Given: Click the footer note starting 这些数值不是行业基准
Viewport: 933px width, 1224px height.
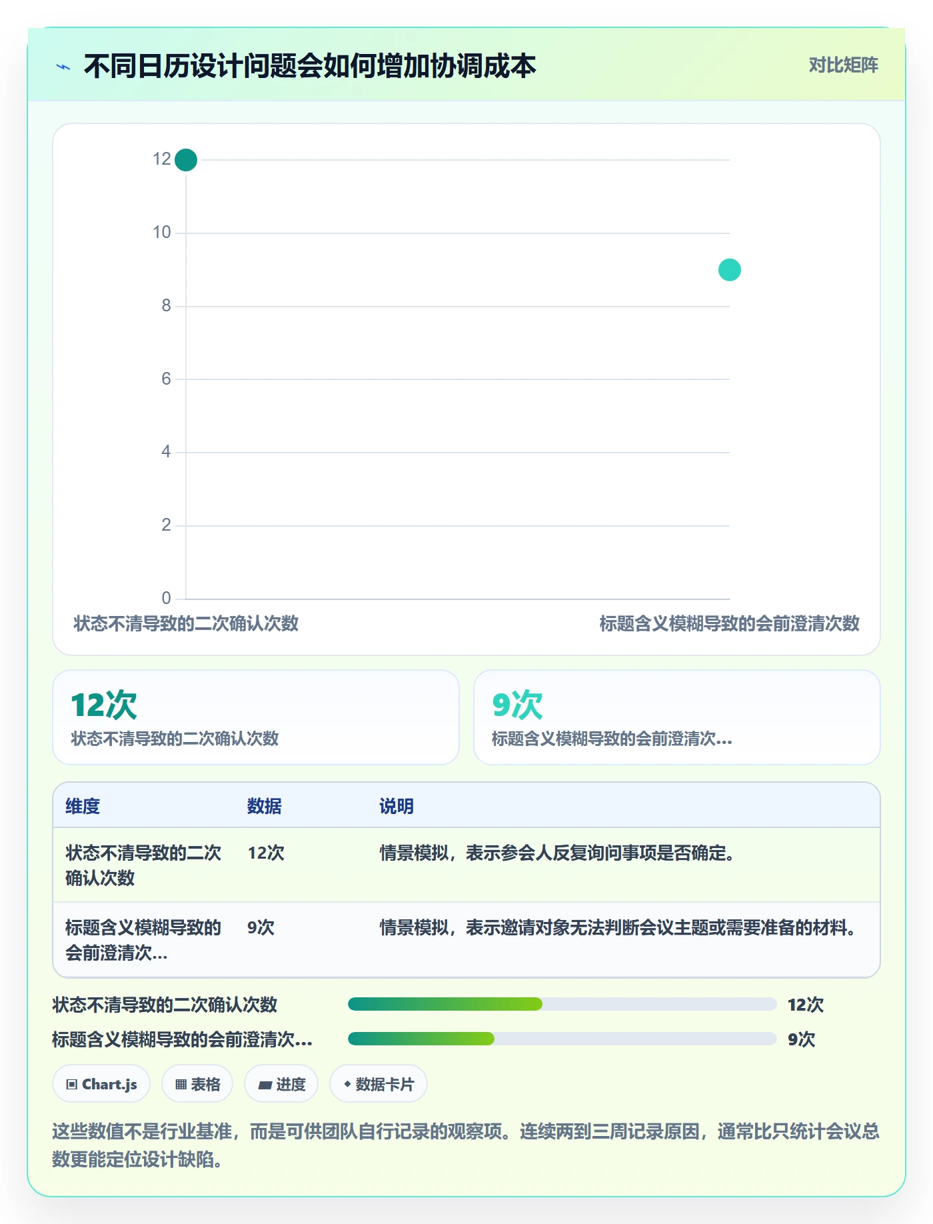Looking at the screenshot, I should 466,1145.
